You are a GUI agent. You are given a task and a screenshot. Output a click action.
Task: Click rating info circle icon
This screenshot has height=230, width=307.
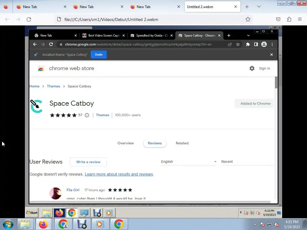coord(87,115)
